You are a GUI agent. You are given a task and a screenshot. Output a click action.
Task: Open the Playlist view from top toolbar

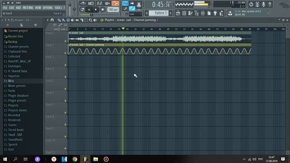(x=178, y=13)
